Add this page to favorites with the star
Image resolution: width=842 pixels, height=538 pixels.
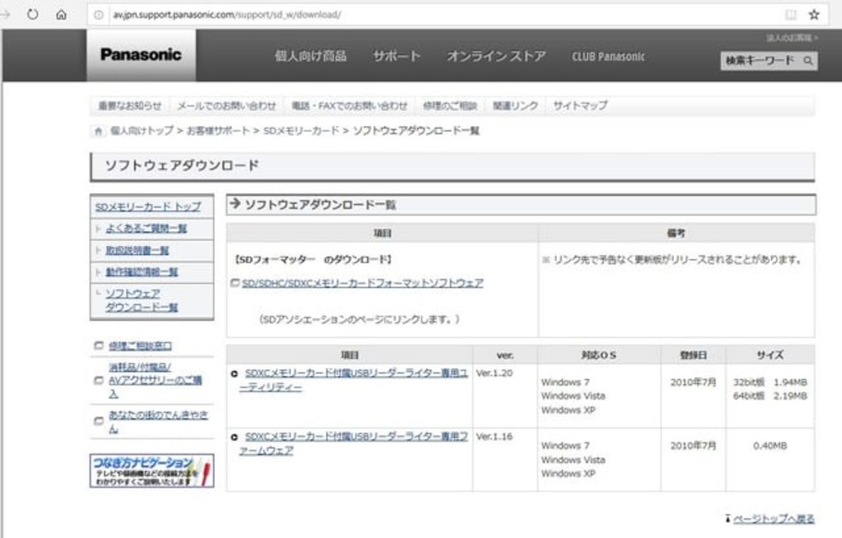point(814,14)
